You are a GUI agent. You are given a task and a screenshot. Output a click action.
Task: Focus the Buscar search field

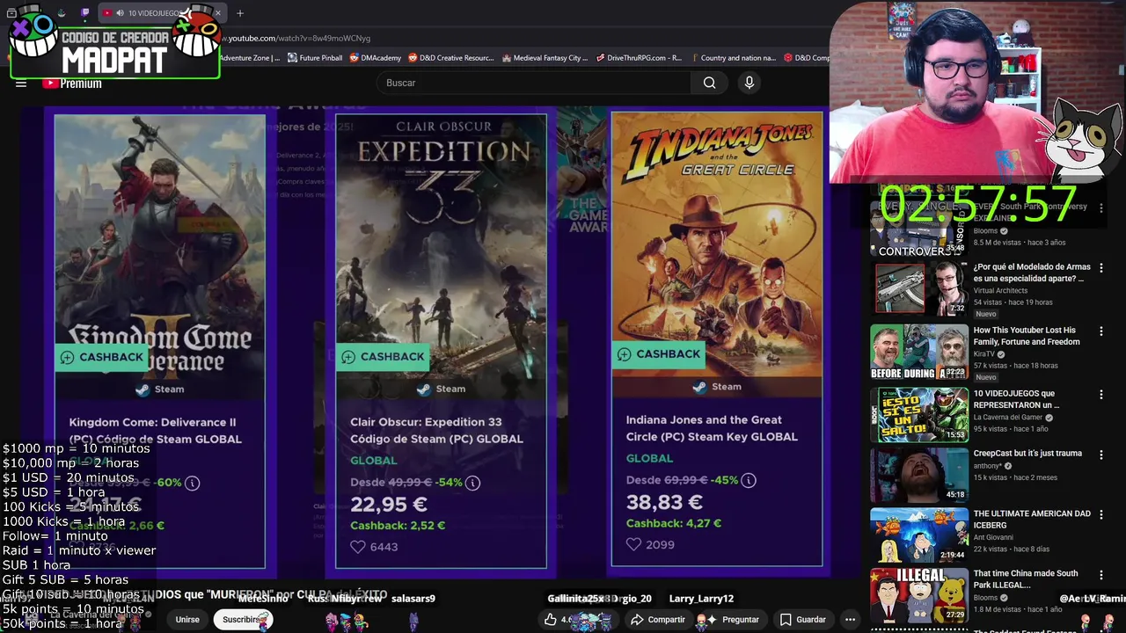coord(533,83)
